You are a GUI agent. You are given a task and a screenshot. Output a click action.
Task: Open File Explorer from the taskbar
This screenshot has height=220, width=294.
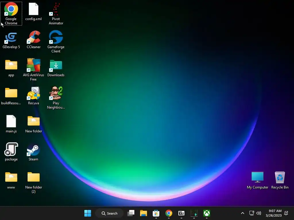[x=144, y=213]
